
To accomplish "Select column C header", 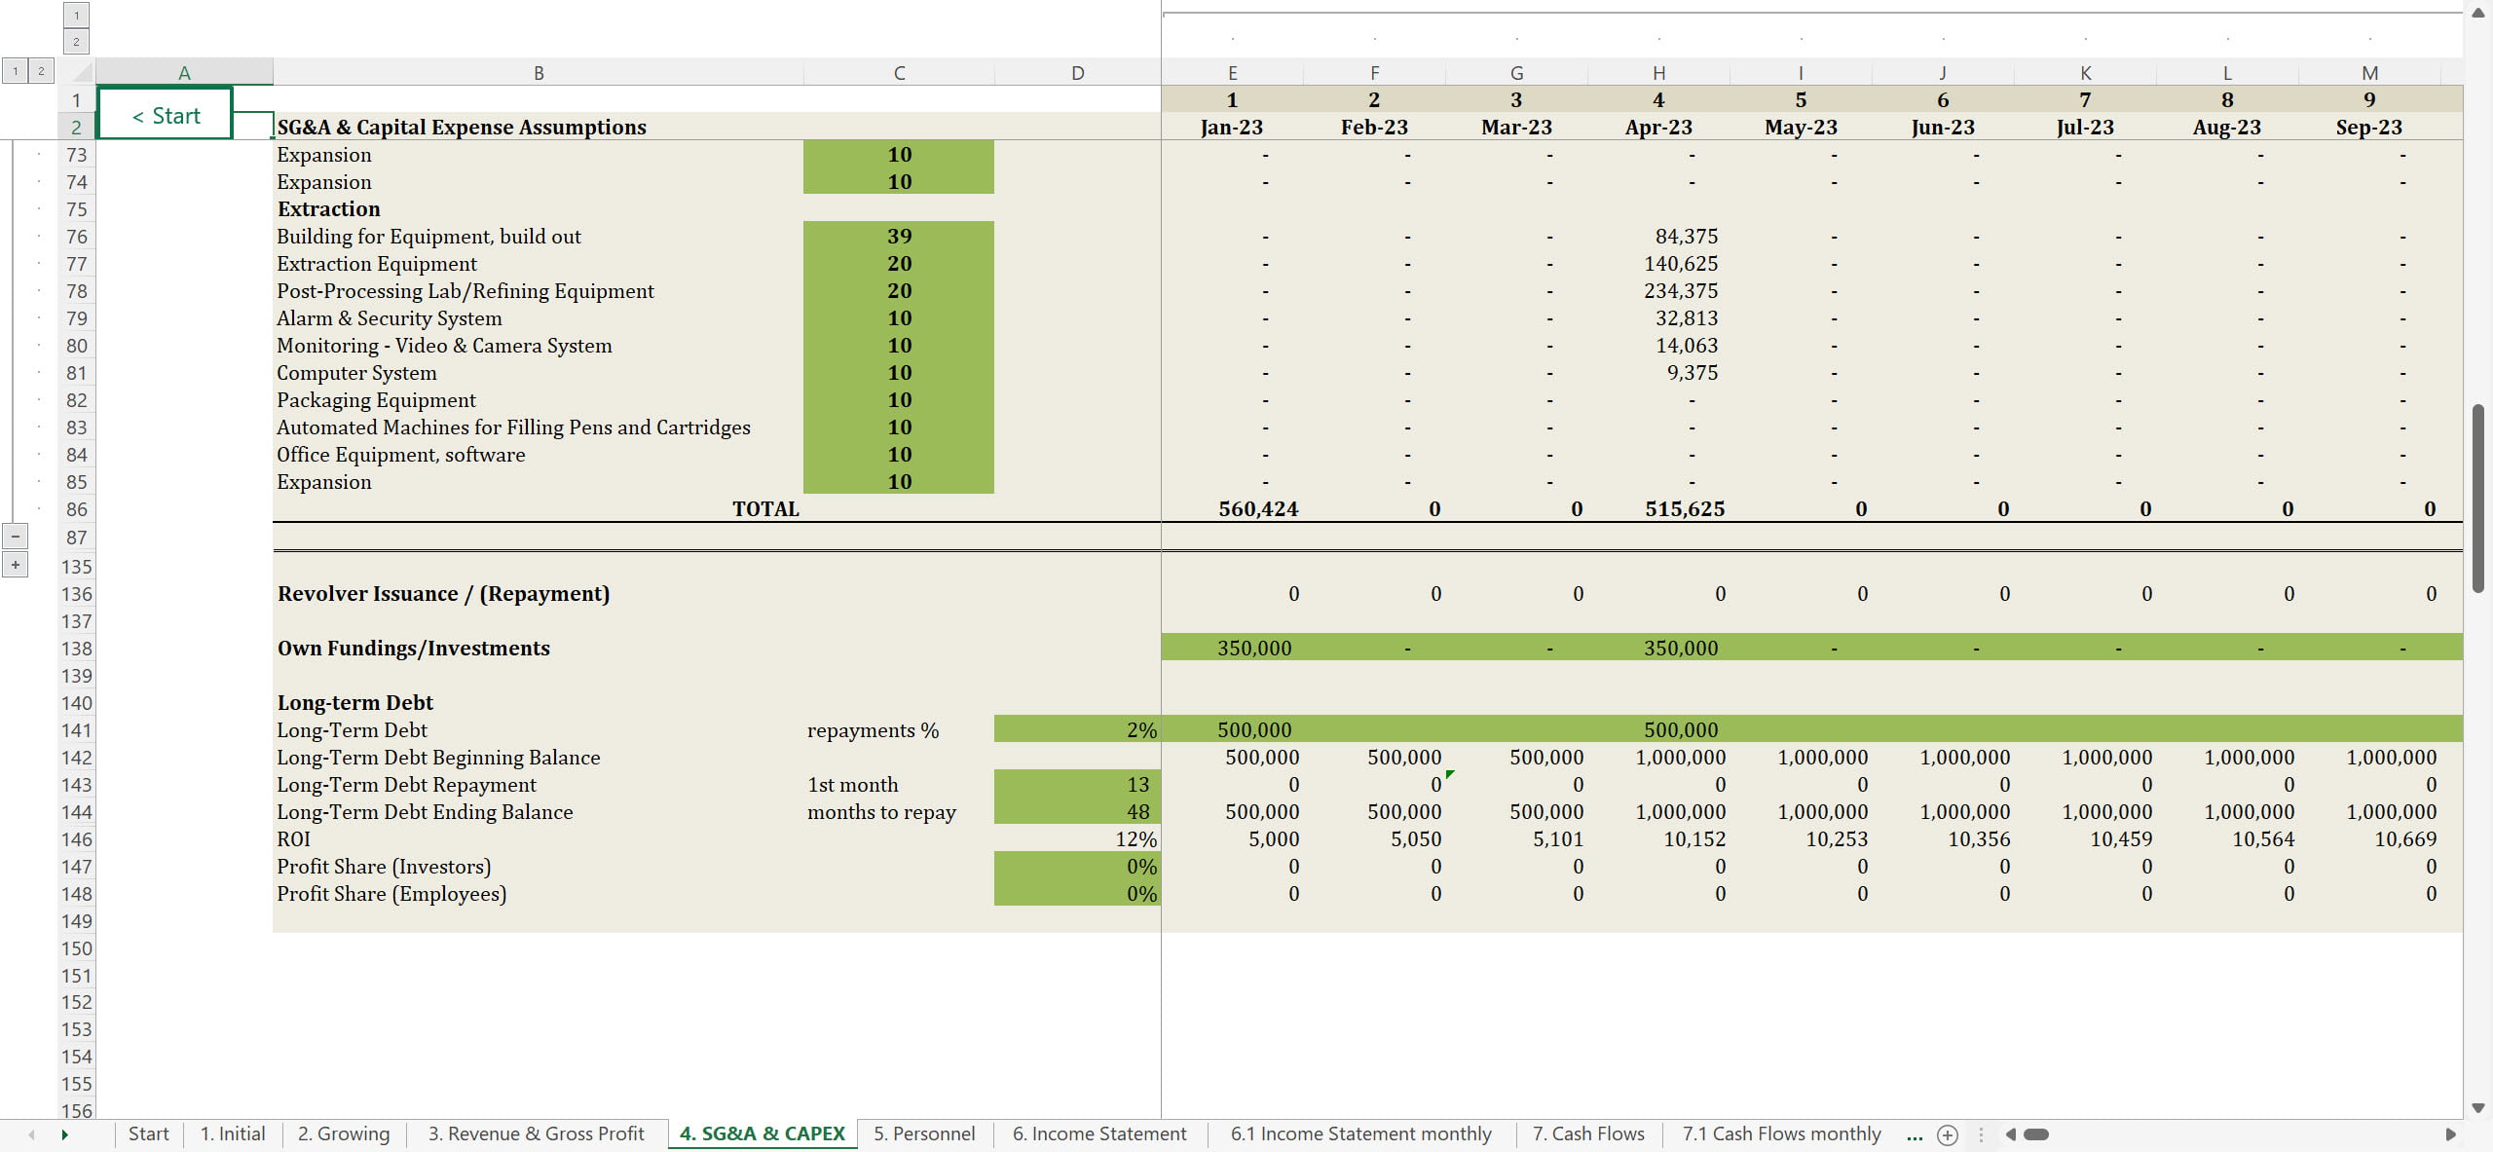I will 898,73.
